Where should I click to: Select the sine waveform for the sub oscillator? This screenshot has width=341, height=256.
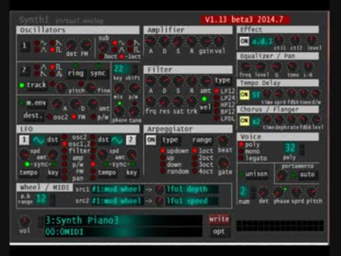point(115,43)
